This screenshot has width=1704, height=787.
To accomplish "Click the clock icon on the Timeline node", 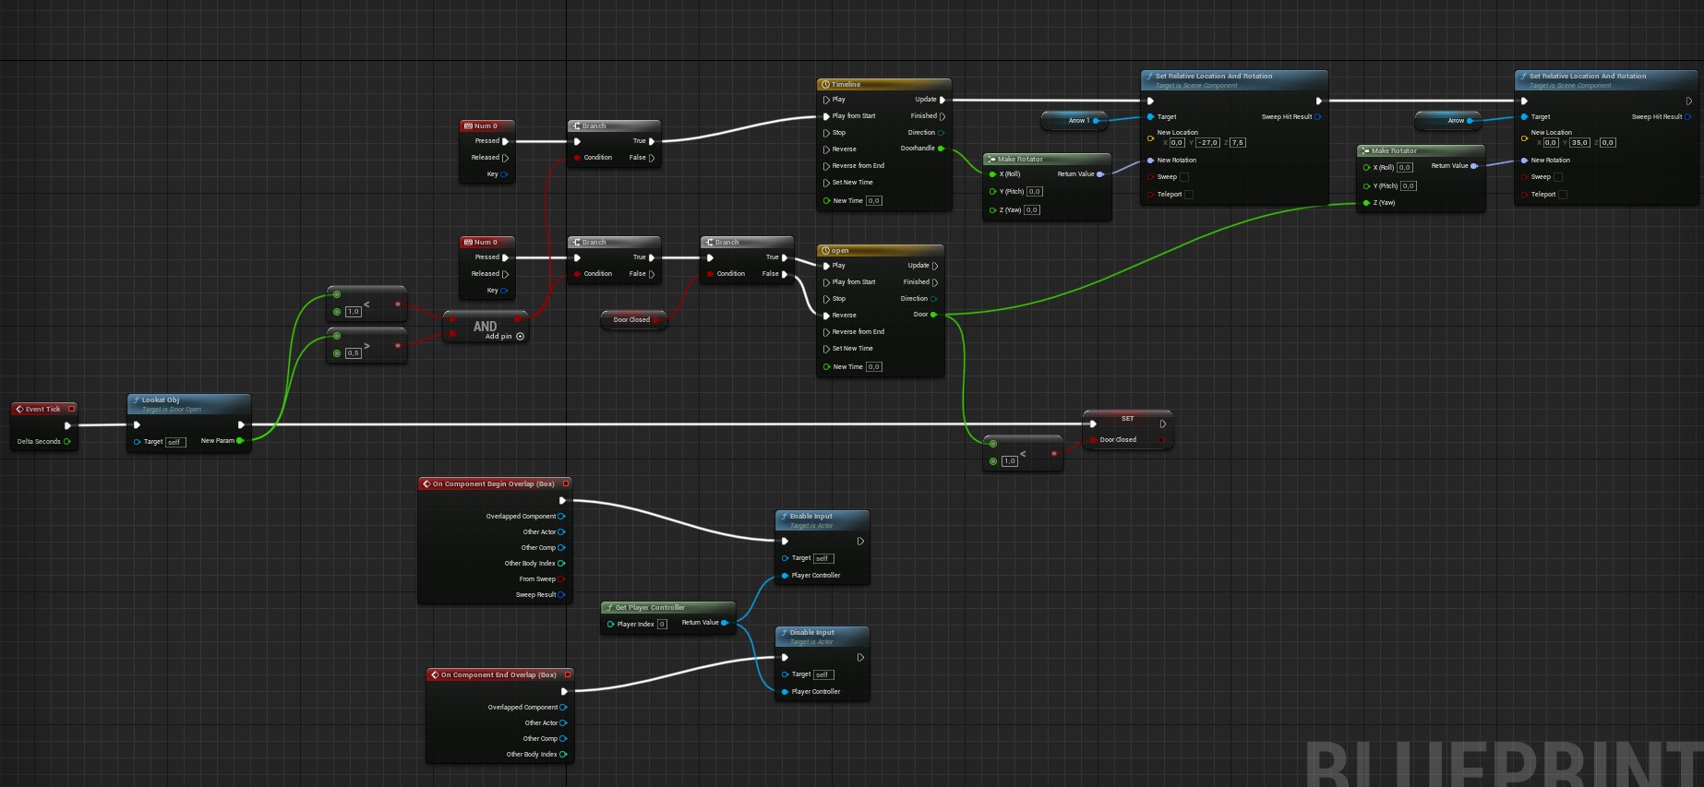I will click(x=825, y=85).
